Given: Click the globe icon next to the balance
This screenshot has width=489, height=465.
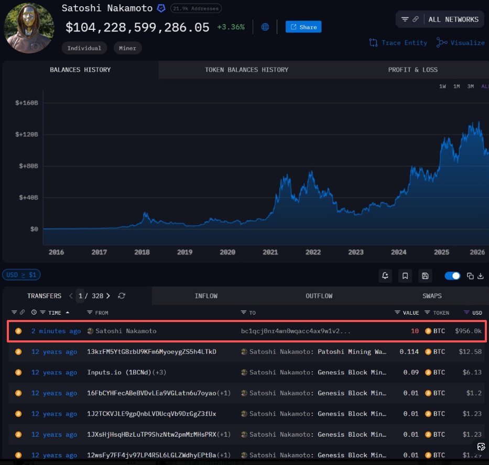Looking at the screenshot, I should click(x=265, y=27).
